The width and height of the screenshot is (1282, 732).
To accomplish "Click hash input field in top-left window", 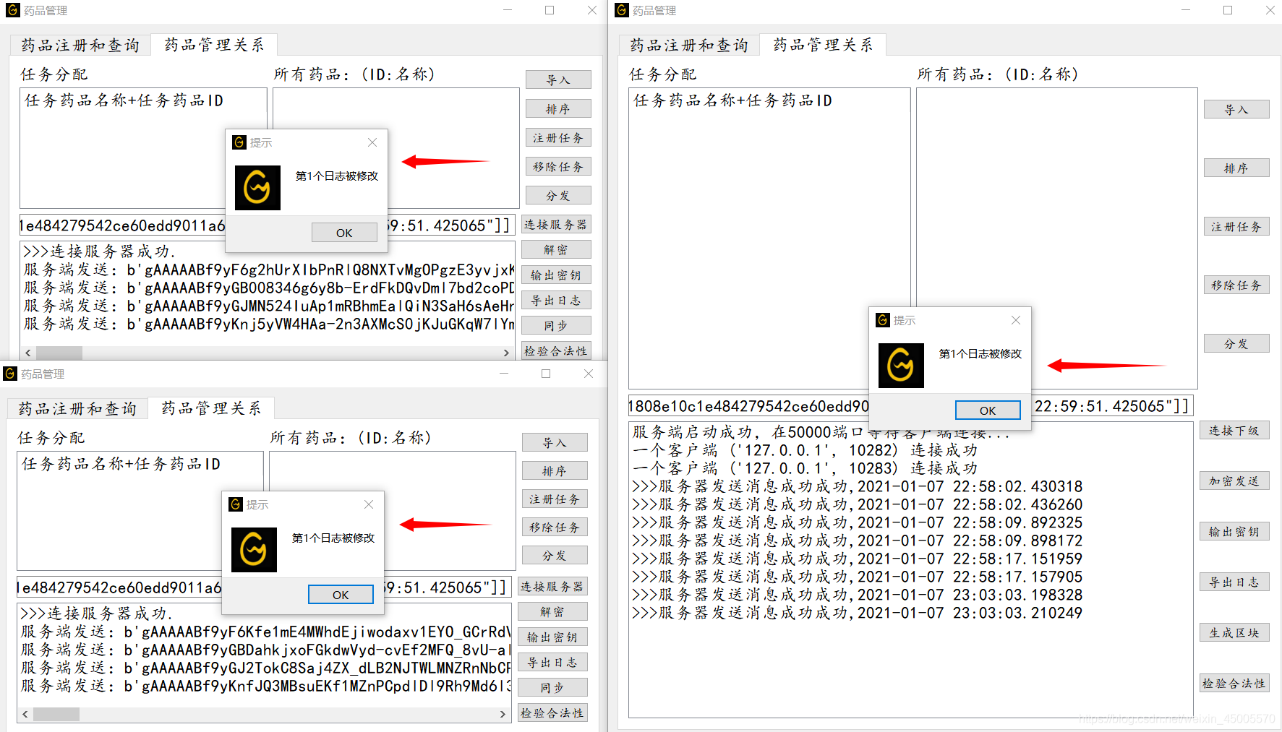I will (268, 225).
